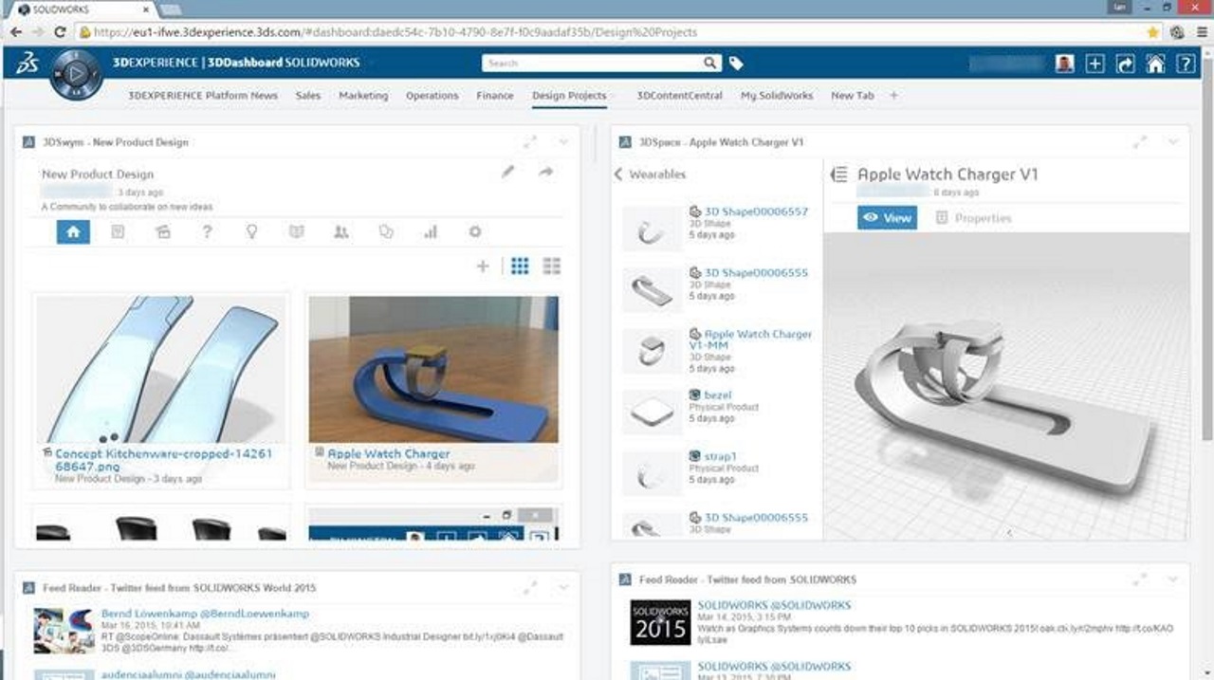Switch to grid thumbnail view
The image size is (1214, 680).
pos(520,266)
